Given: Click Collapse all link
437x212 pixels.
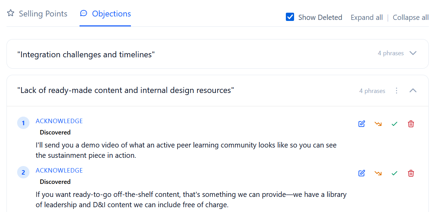Looking at the screenshot, I should [x=411, y=17].
